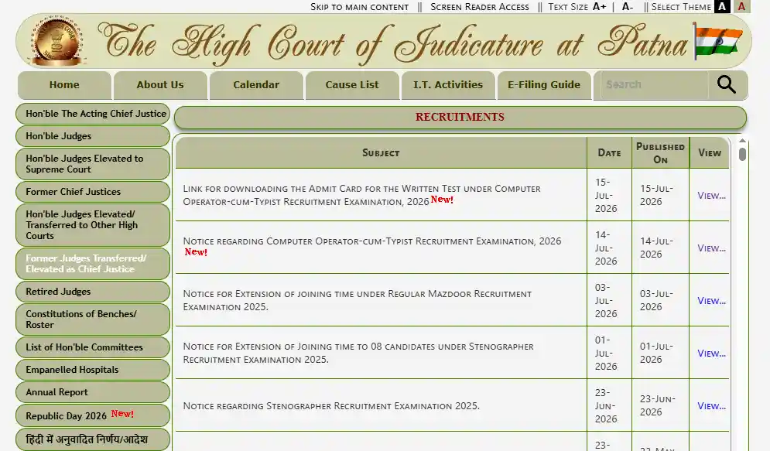Open Former Judges Transferred/Elevated as Chief Justice

pos(93,264)
